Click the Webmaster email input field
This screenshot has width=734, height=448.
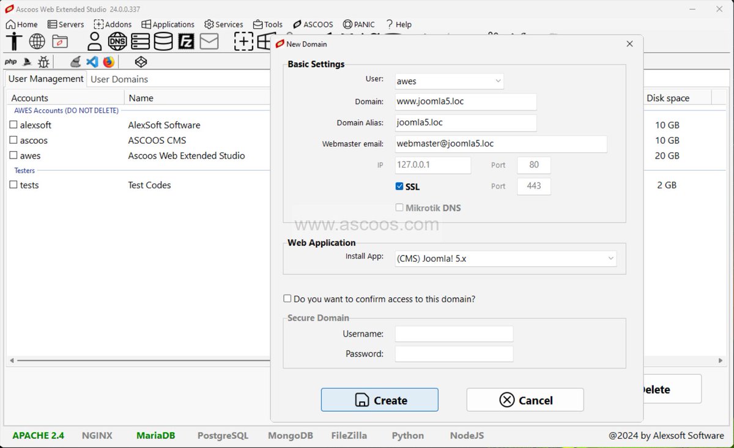click(x=501, y=144)
